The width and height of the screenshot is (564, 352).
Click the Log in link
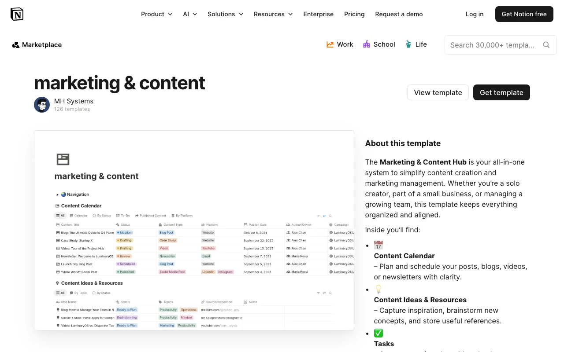pos(475,14)
